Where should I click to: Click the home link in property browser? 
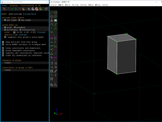(4, 5)
